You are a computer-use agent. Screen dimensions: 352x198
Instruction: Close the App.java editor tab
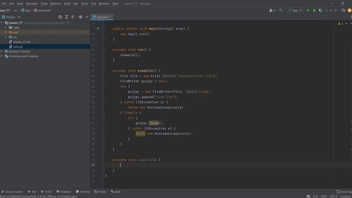(111, 17)
